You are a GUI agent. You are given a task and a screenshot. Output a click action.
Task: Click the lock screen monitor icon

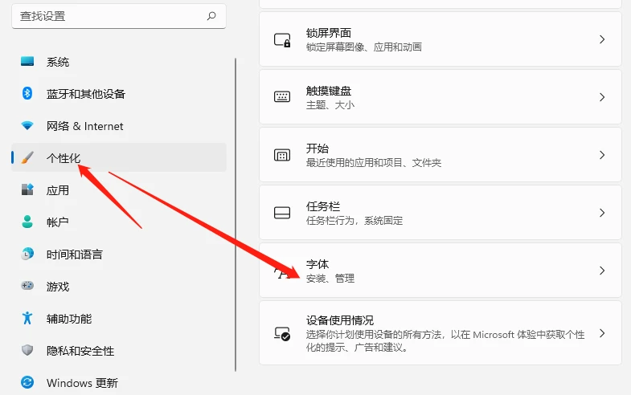[x=282, y=39]
